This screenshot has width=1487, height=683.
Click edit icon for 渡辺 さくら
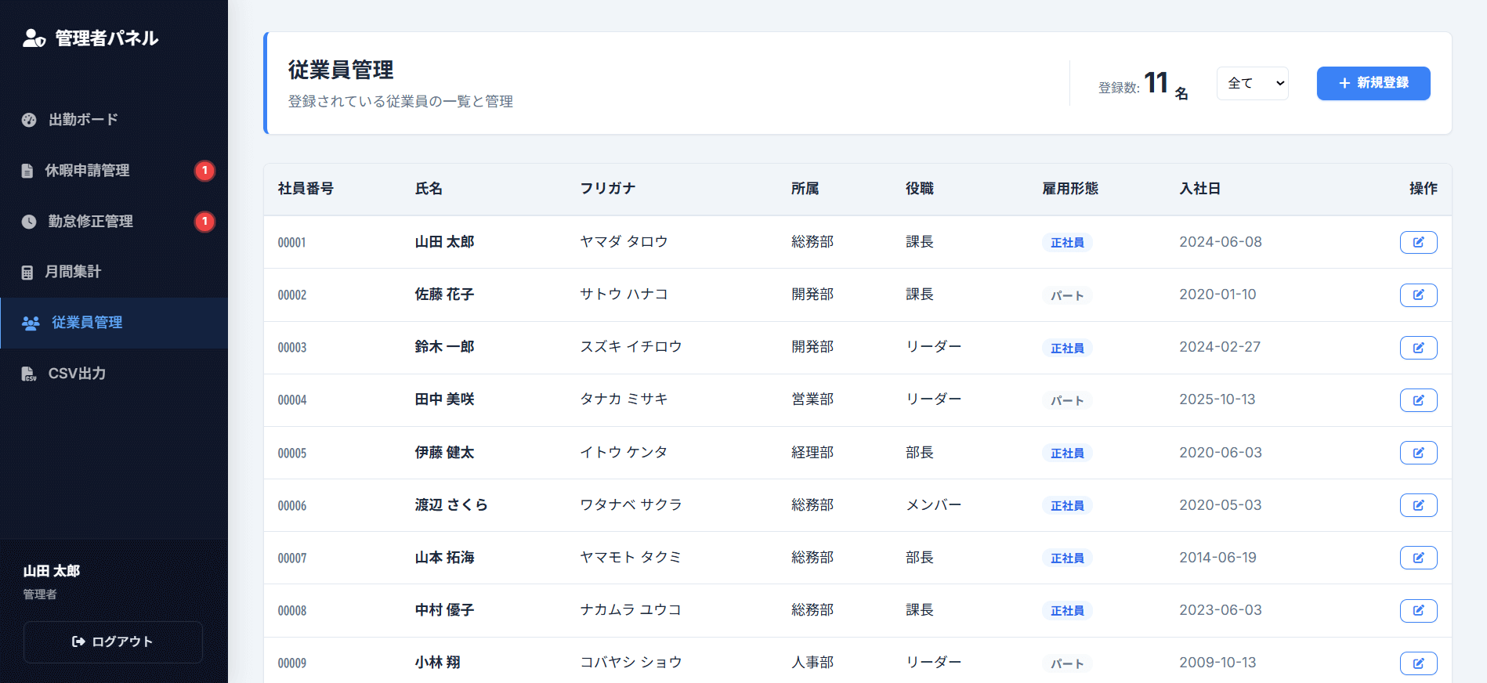pos(1418,505)
